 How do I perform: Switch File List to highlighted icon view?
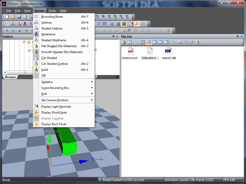tap(149, 42)
